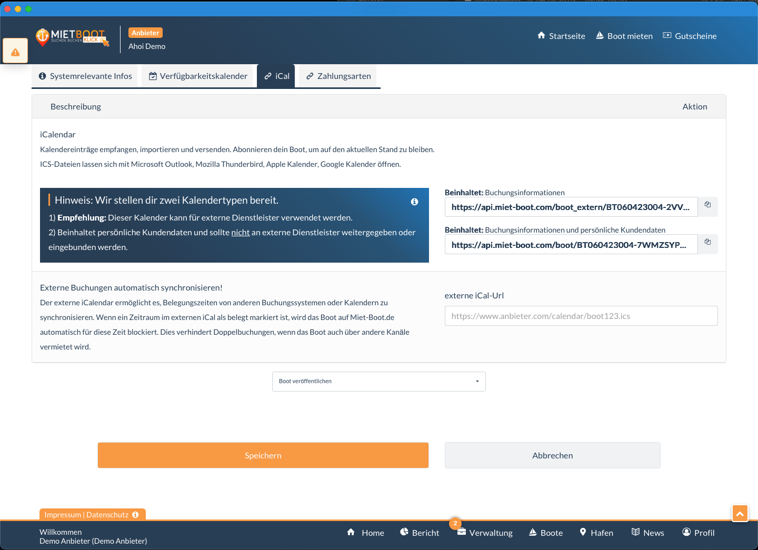Expand the Boot veröffentlichen dropdown
The width and height of the screenshot is (758, 550).
coord(378,381)
